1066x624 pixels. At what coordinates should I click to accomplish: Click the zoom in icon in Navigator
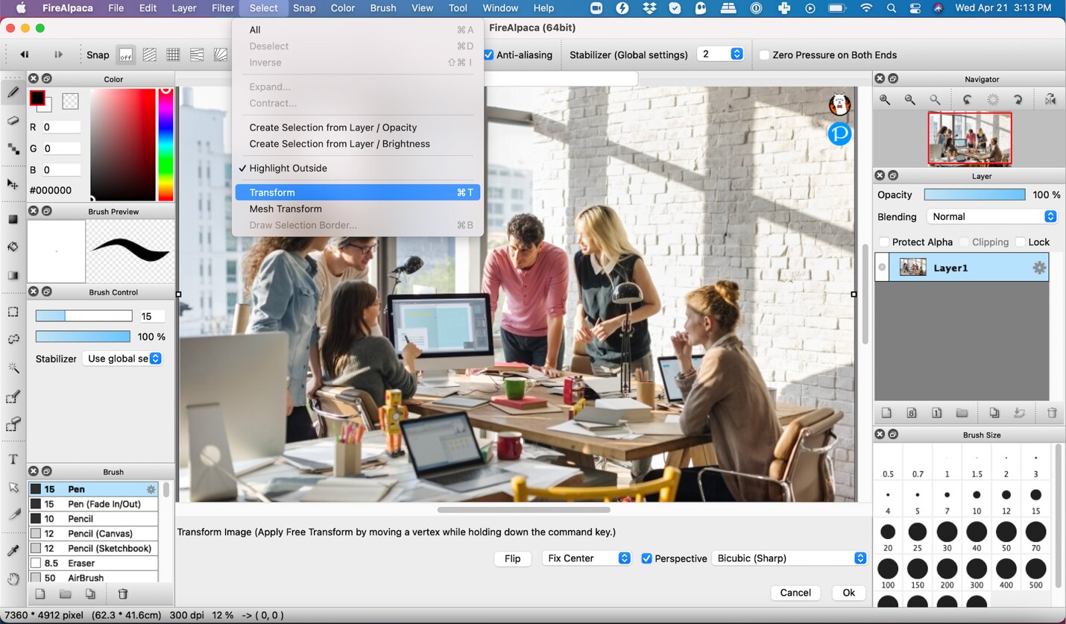[x=885, y=99]
